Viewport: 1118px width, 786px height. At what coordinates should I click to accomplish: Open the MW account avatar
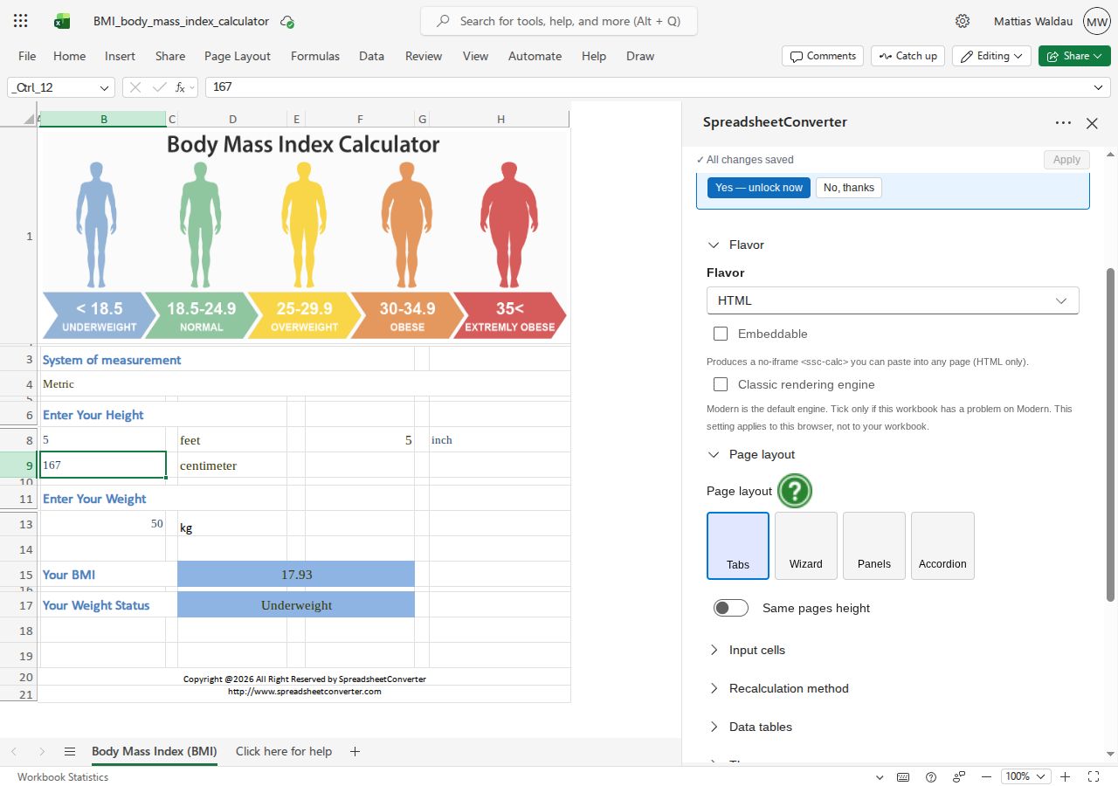click(x=1096, y=21)
